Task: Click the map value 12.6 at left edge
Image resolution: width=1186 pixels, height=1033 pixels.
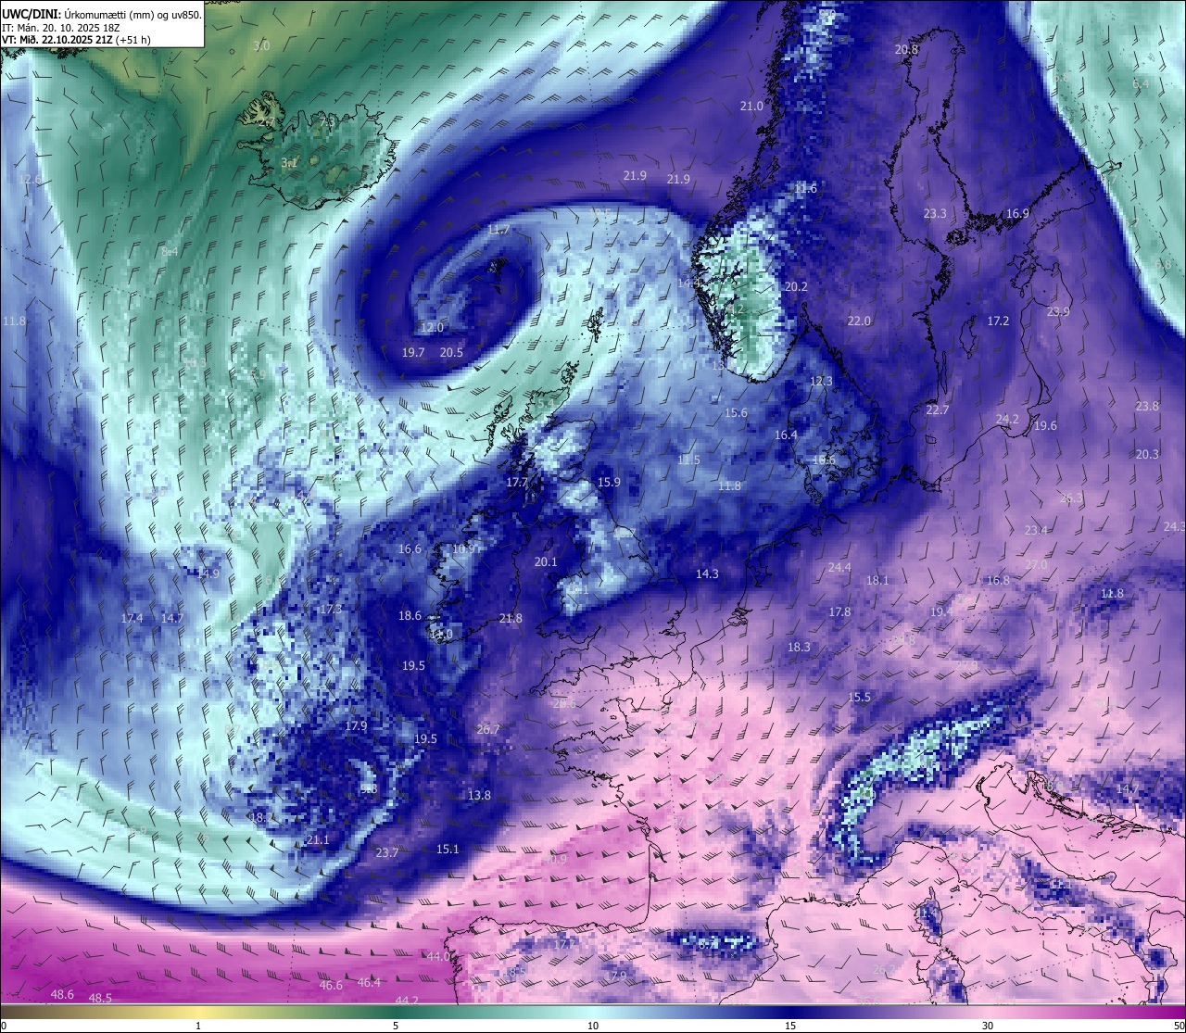Action: (30, 179)
